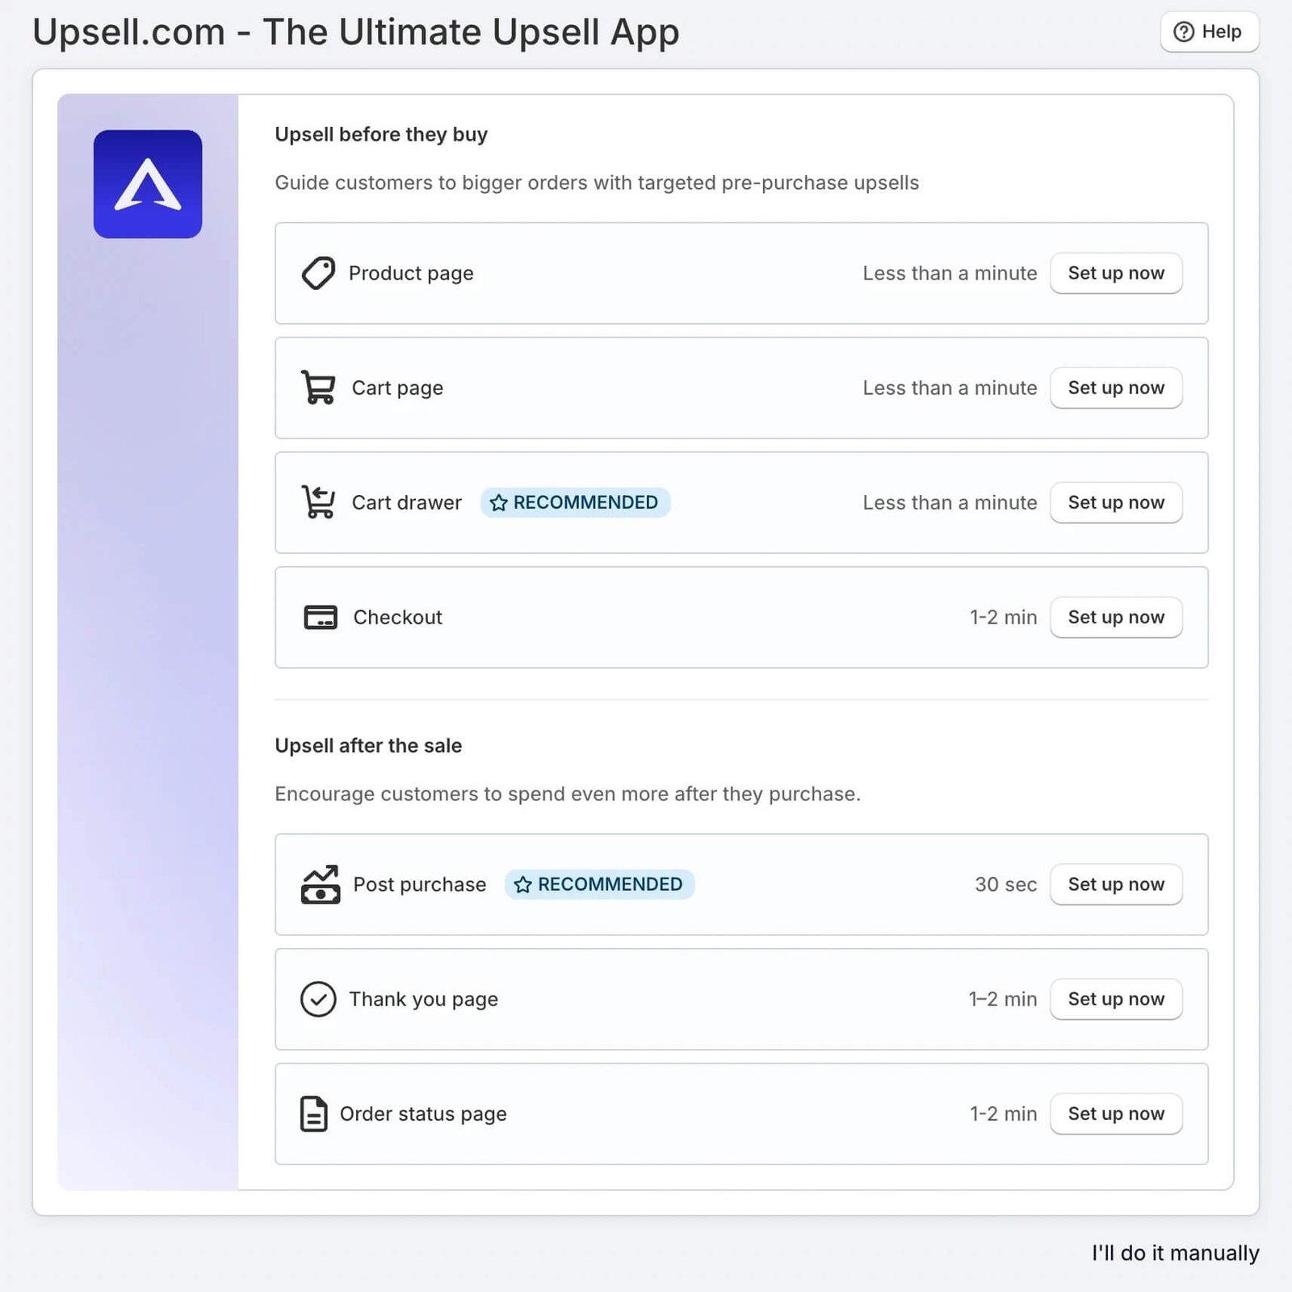Screen dimensions: 1292x1292
Task: Set up now for Product page
Action: 1116,273
